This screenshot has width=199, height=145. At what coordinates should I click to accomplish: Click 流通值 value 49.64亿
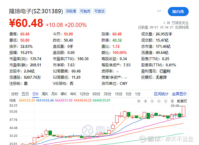162,53
